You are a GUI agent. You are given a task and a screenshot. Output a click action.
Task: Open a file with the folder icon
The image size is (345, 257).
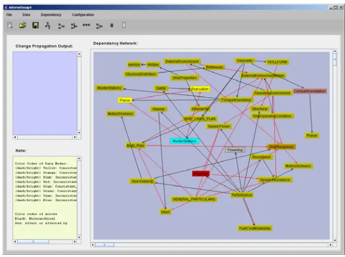tap(23, 25)
